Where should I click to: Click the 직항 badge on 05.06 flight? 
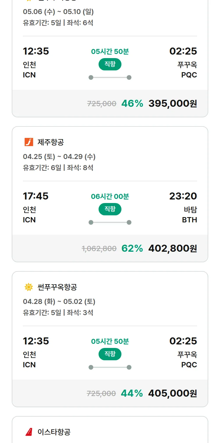click(110, 64)
